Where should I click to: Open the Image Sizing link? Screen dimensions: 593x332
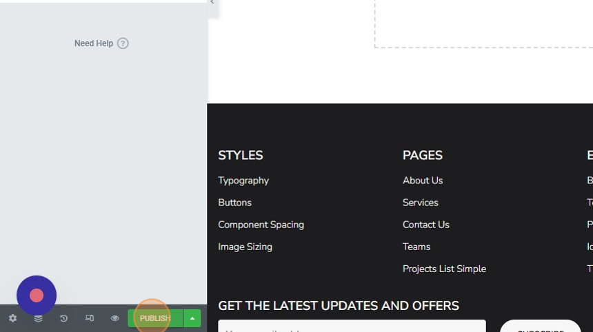[x=245, y=247]
